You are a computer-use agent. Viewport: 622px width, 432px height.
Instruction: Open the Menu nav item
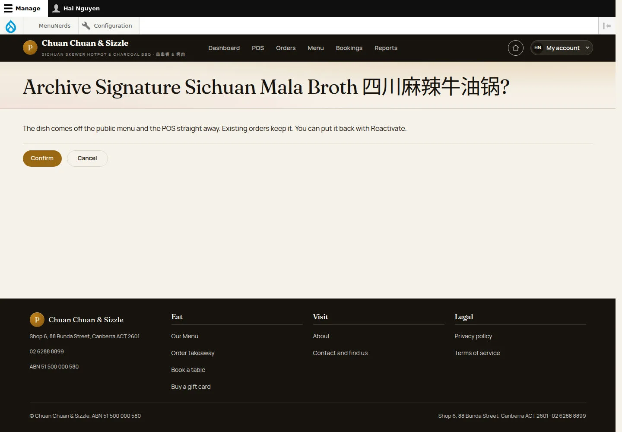point(316,48)
